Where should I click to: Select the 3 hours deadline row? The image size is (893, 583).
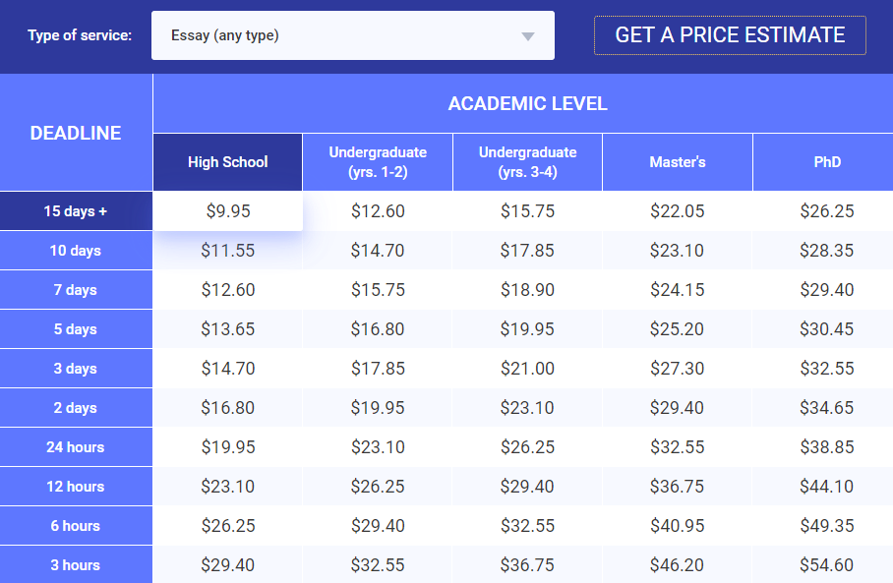(76, 564)
